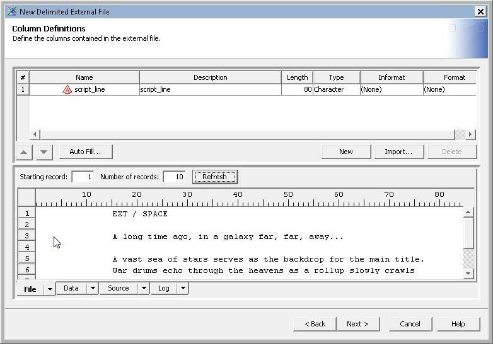Switch to the Log tab
Screen dimensions: 493x344
[163, 288]
